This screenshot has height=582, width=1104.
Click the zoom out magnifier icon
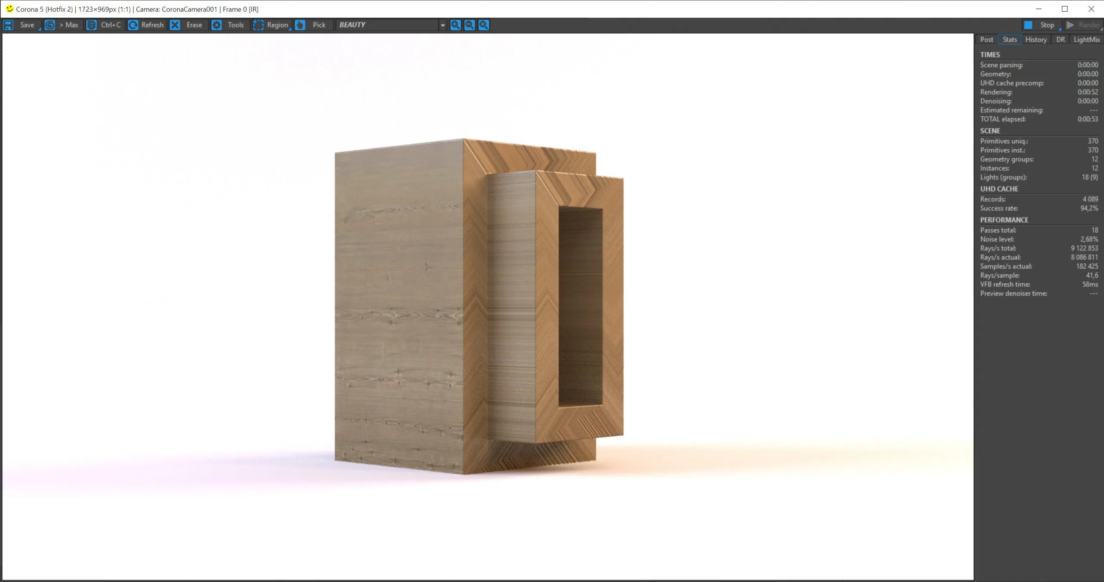click(470, 25)
